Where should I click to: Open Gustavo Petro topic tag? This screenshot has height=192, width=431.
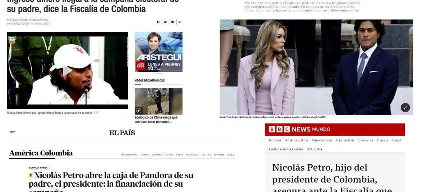(x=38, y=168)
